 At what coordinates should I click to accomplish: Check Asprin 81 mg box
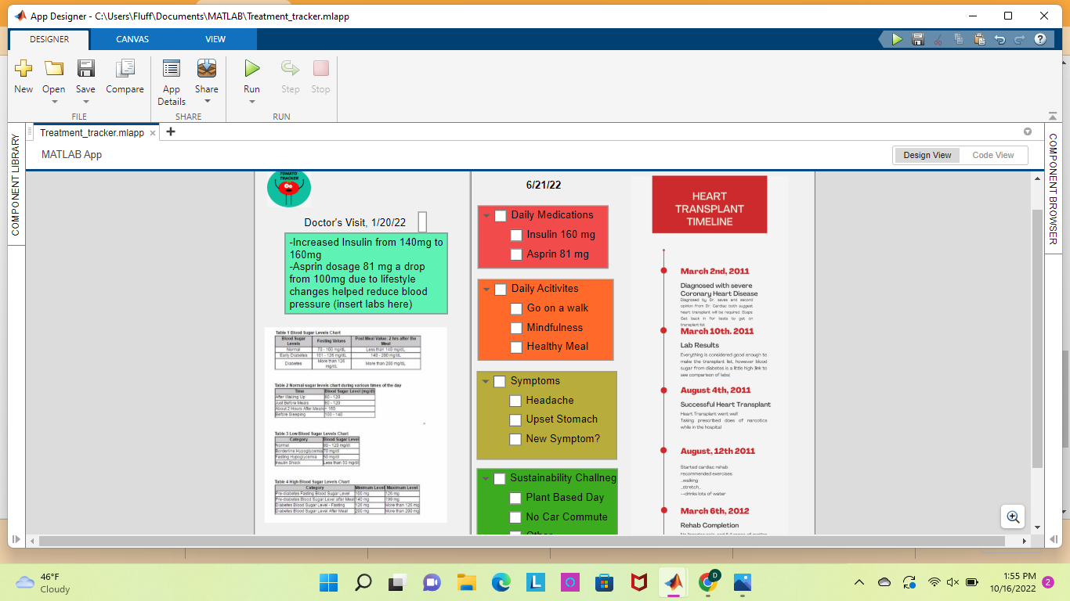(516, 254)
